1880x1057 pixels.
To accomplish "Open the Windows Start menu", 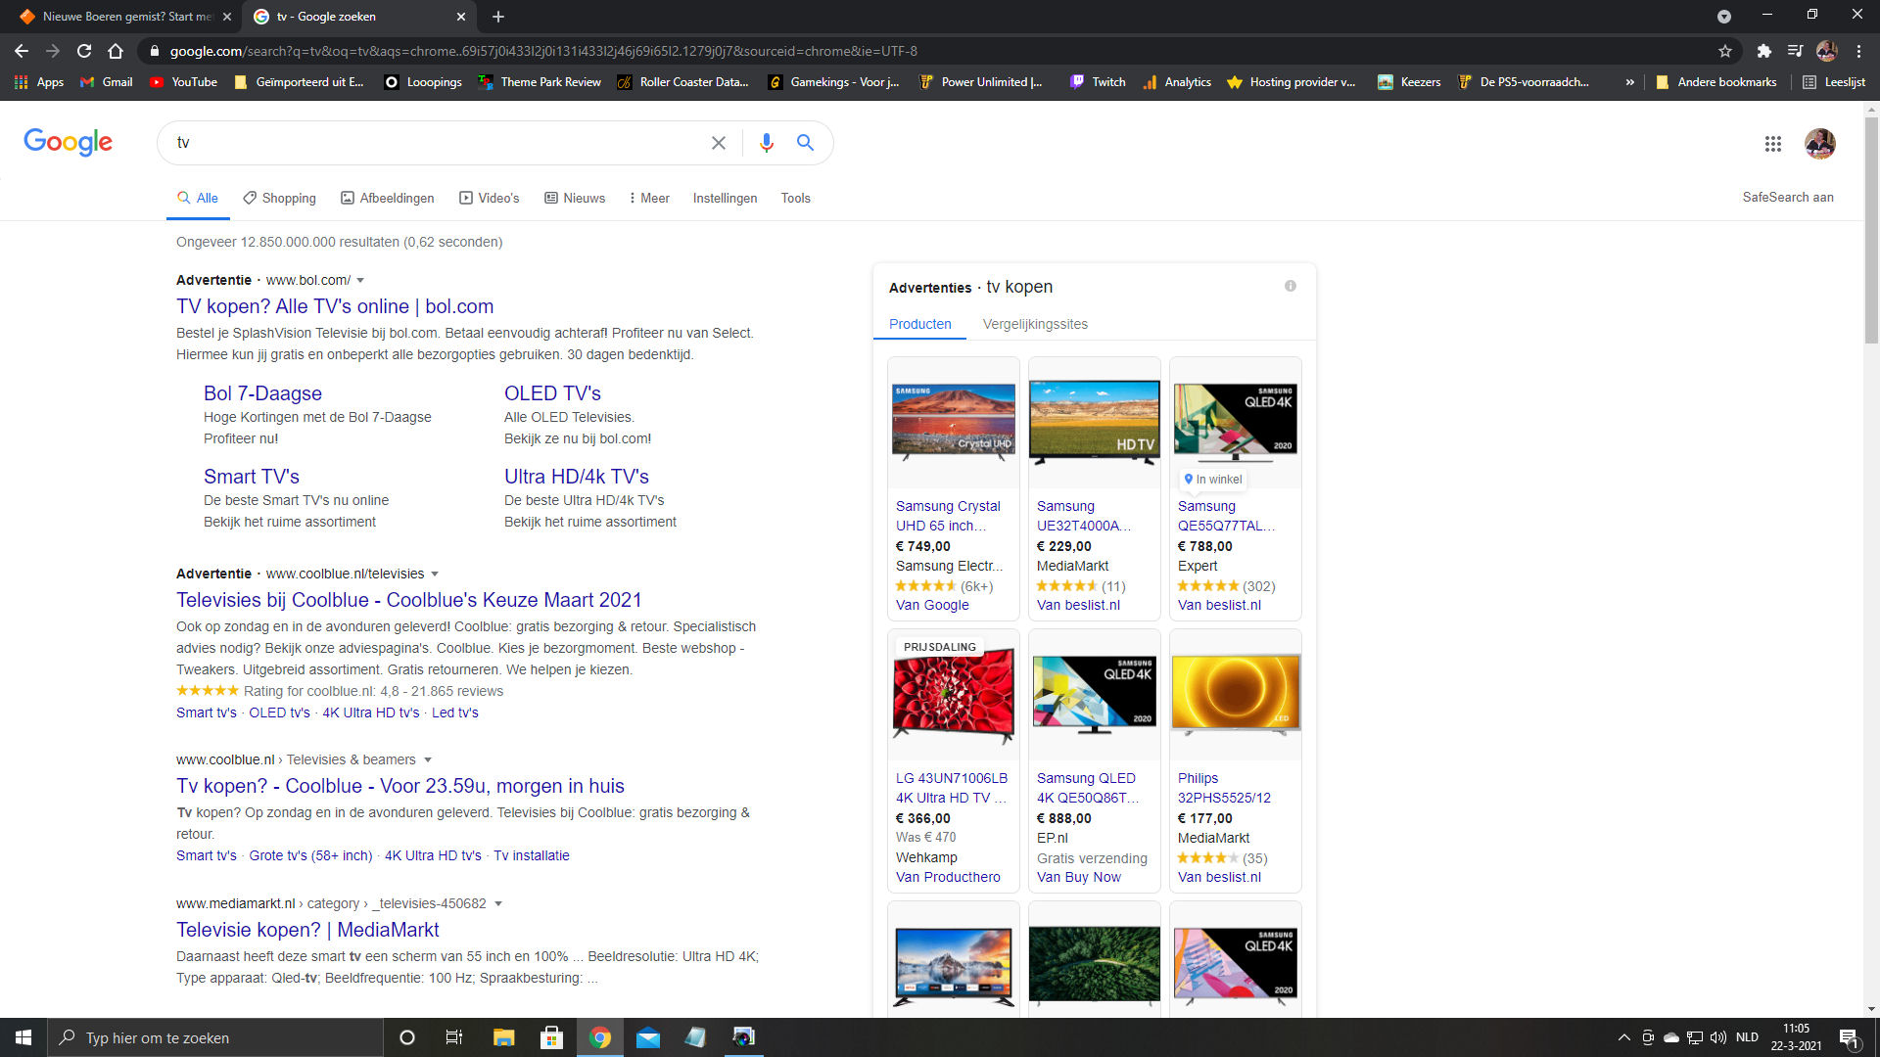I will coord(23,1037).
